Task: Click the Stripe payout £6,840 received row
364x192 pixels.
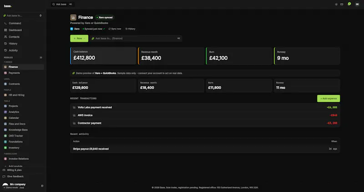Action: 205,149
